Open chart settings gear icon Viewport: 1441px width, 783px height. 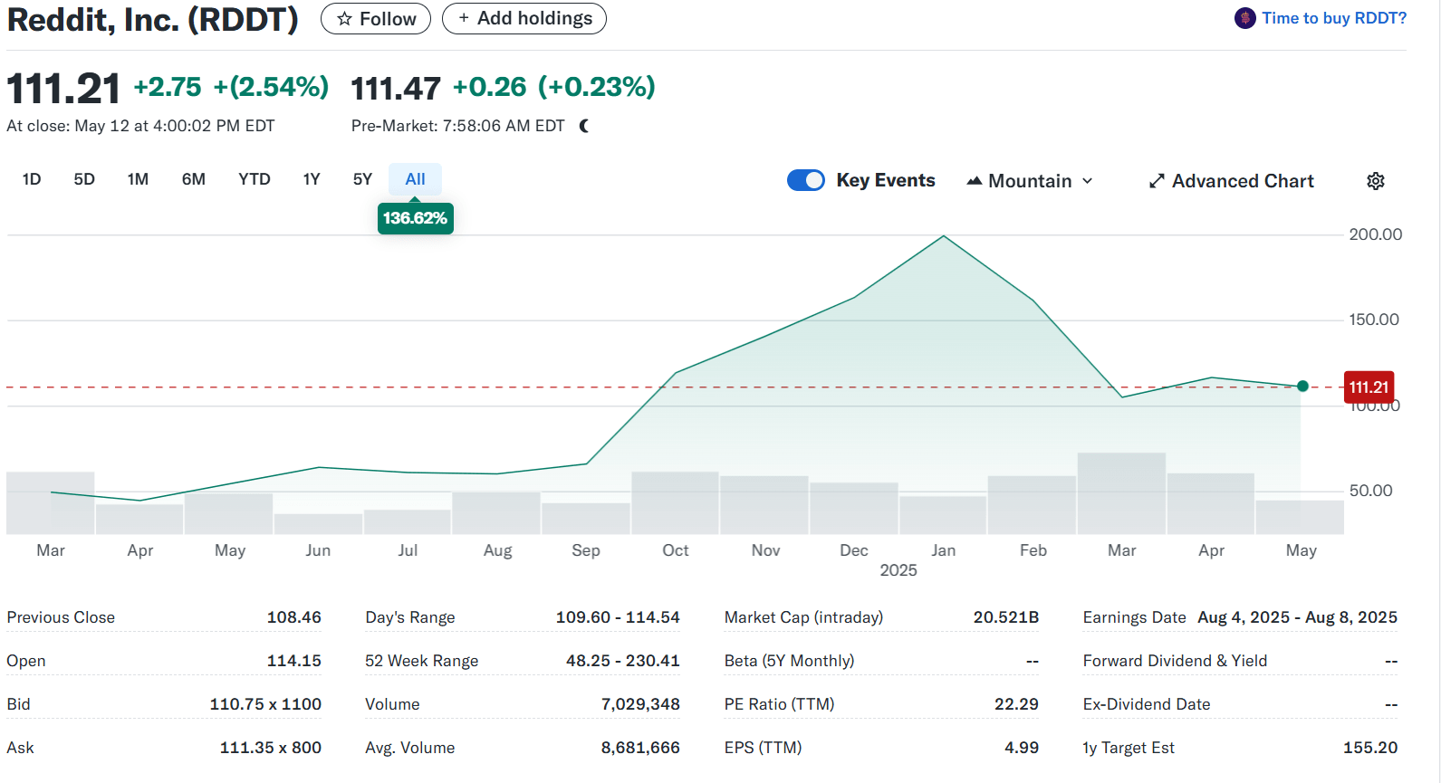pyautogui.click(x=1376, y=181)
